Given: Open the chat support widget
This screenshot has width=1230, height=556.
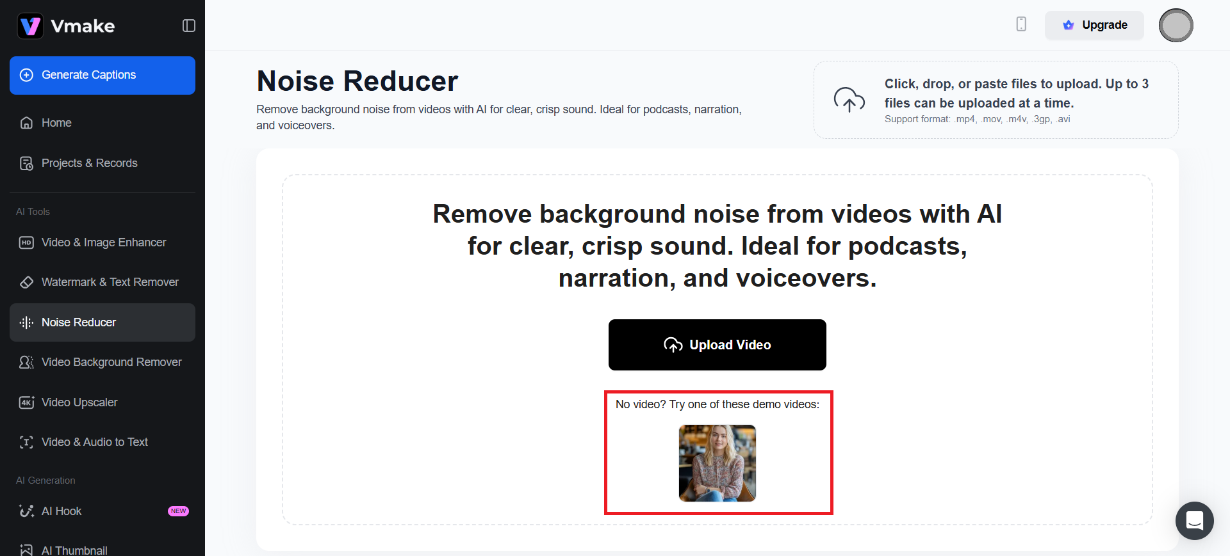Looking at the screenshot, I should point(1194,521).
